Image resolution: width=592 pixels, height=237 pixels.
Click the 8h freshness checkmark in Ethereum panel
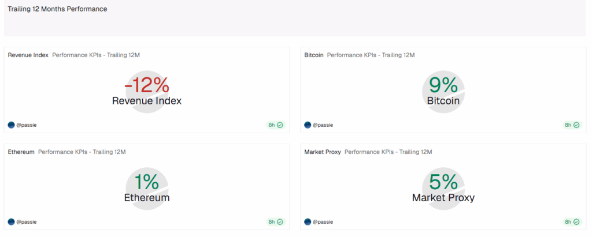280,221
